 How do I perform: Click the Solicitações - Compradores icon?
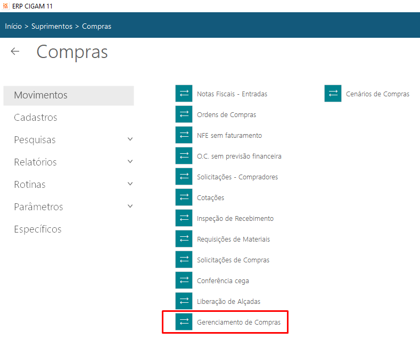(184, 177)
